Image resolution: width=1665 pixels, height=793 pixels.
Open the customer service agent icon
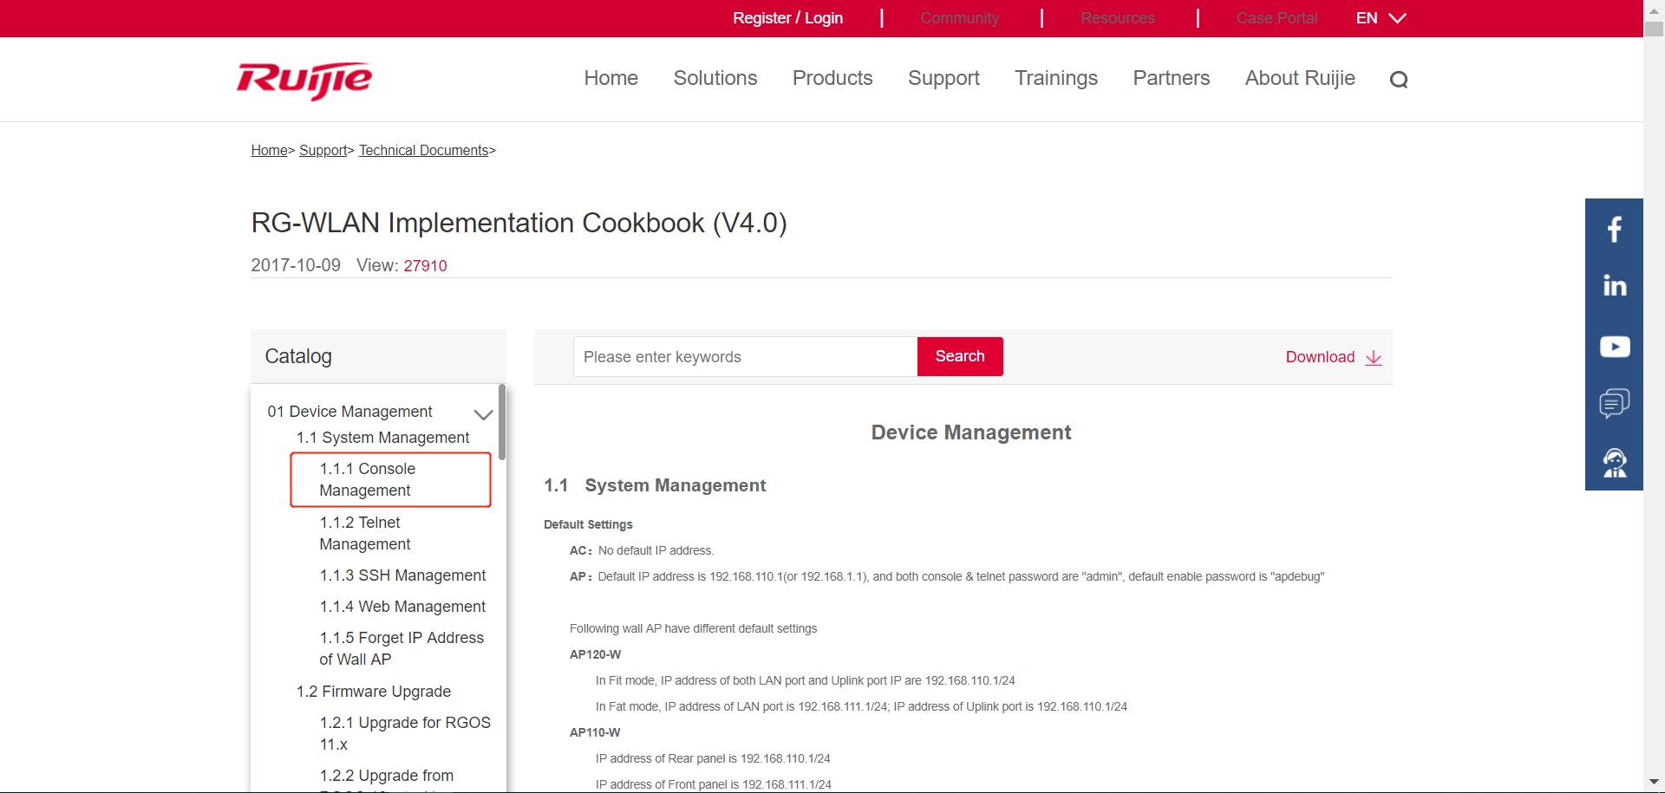1614,463
